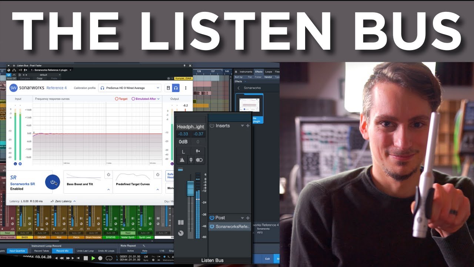Click the Copy button in plugin header

point(40,78)
